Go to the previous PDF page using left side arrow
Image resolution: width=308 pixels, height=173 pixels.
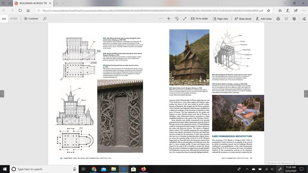coord(2,94)
